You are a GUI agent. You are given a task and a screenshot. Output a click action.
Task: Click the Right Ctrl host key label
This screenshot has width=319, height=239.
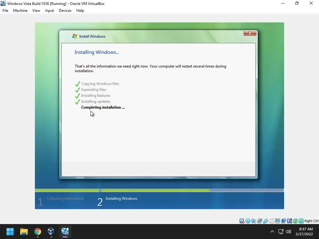coord(312,221)
